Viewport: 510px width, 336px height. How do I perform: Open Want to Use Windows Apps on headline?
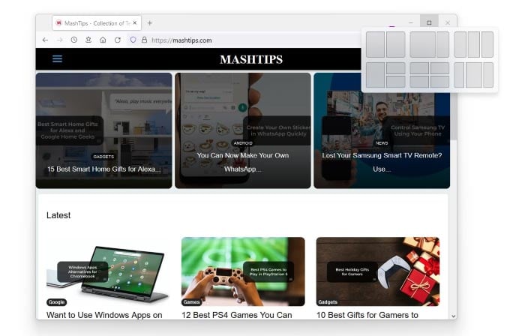coord(104,315)
